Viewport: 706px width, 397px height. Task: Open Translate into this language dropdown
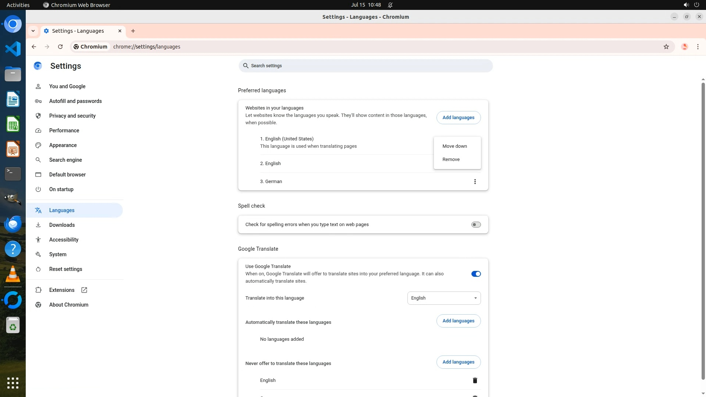point(444,298)
